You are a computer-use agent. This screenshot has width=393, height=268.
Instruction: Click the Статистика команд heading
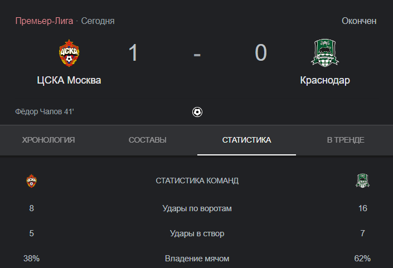(x=197, y=181)
